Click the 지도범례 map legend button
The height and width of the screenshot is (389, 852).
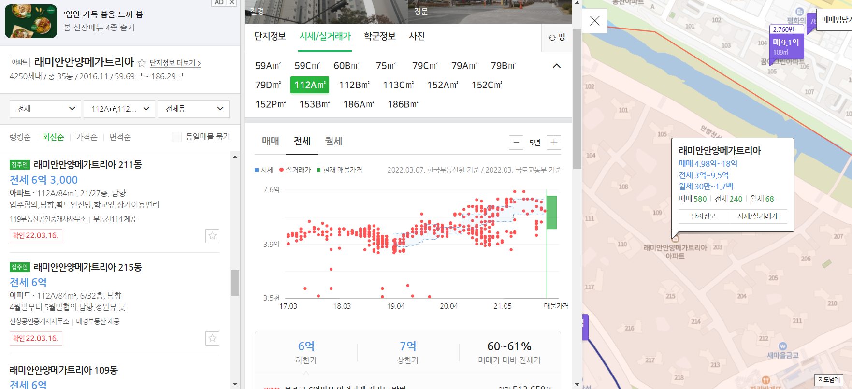point(829,380)
